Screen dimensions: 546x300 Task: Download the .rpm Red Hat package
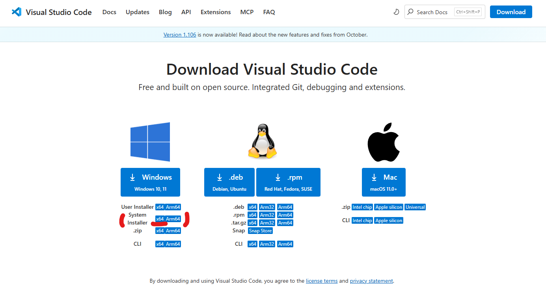tap(288, 182)
